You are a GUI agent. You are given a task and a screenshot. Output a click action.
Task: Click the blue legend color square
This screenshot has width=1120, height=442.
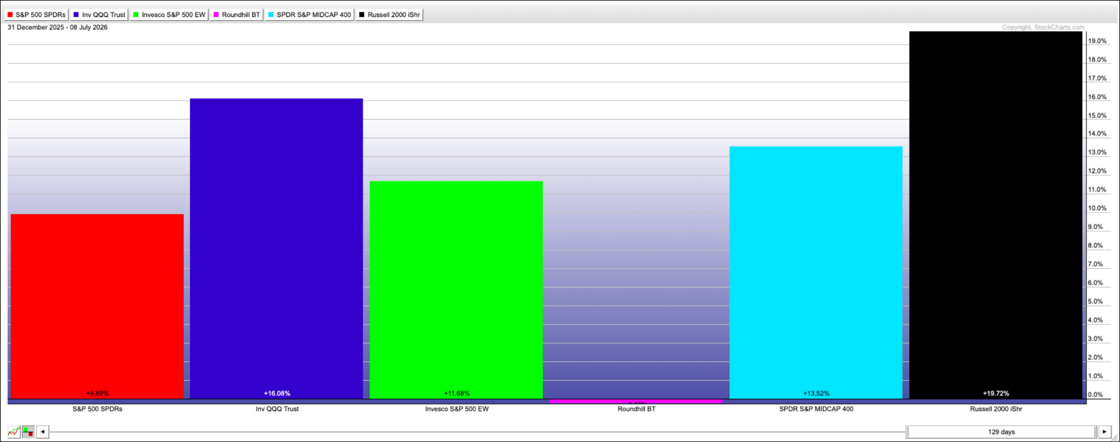tap(76, 15)
